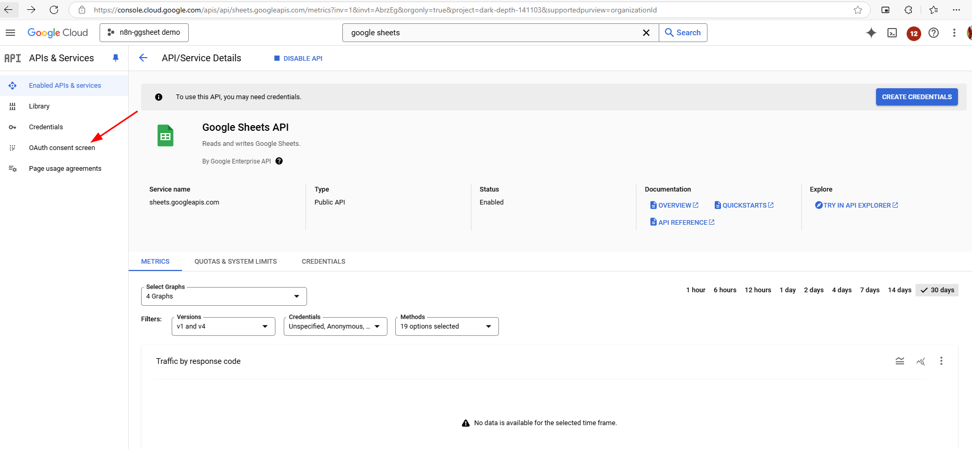Click the info icon in credentials banner
This screenshot has height=449, width=972.
[159, 97]
